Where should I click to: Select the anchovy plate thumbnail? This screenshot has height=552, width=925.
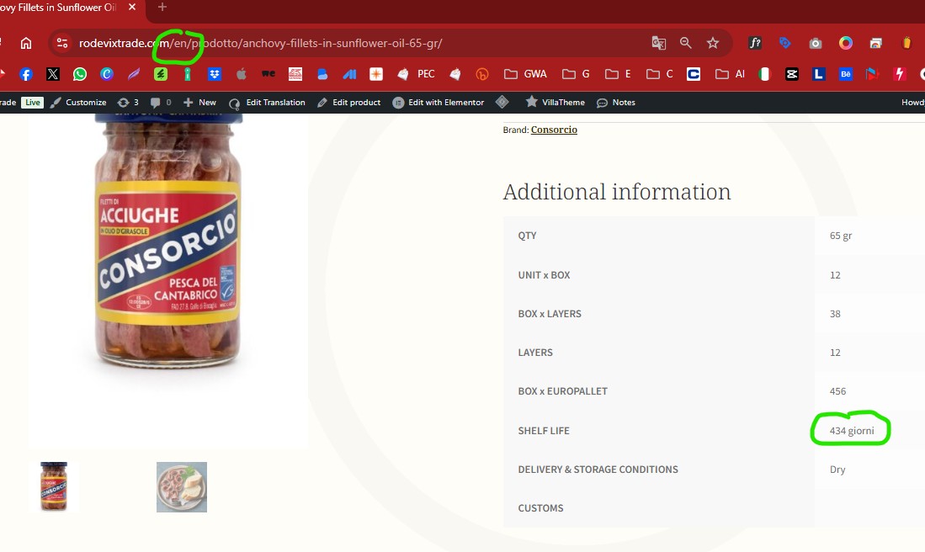click(182, 487)
